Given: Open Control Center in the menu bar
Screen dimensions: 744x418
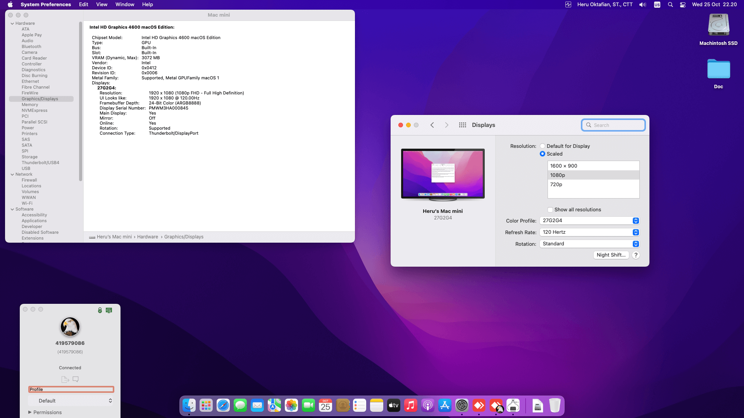Looking at the screenshot, I should pyautogui.click(x=683, y=5).
